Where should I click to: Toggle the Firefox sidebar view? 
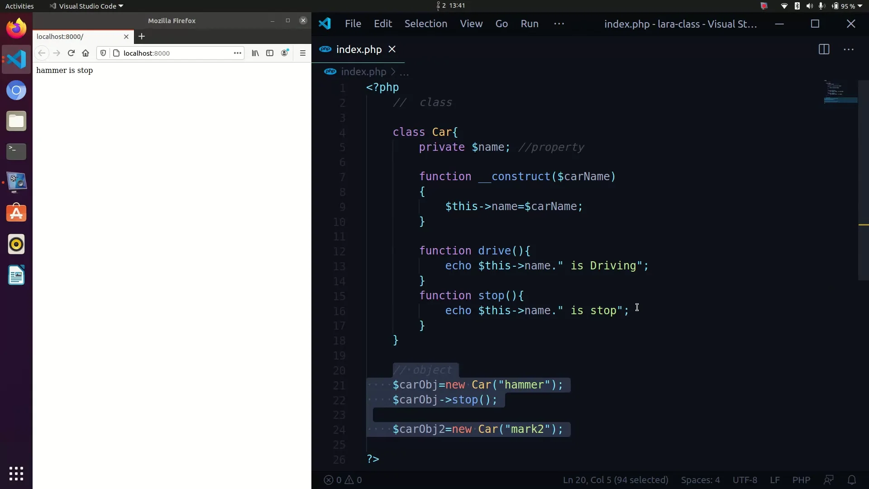(x=270, y=53)
